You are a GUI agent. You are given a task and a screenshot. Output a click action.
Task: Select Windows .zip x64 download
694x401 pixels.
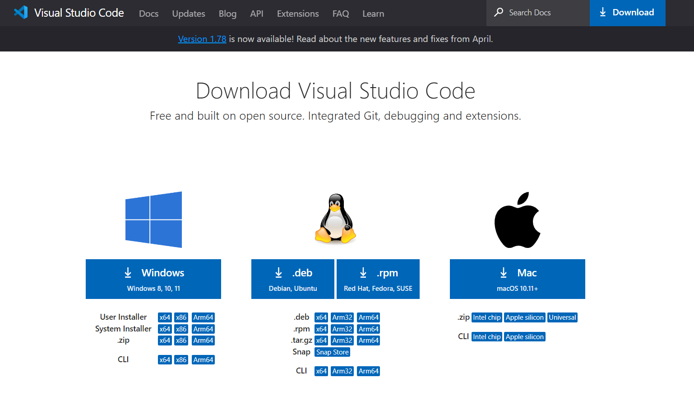coord(165,340)
